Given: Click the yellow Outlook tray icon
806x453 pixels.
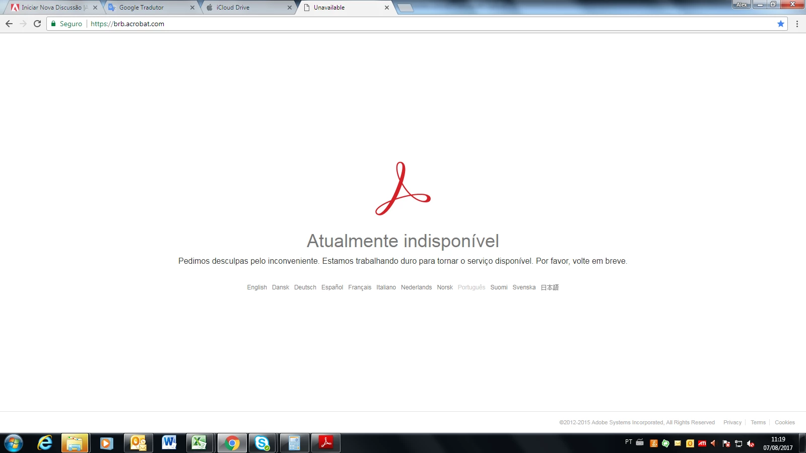Looking at the screenshot, I should 690,443.
